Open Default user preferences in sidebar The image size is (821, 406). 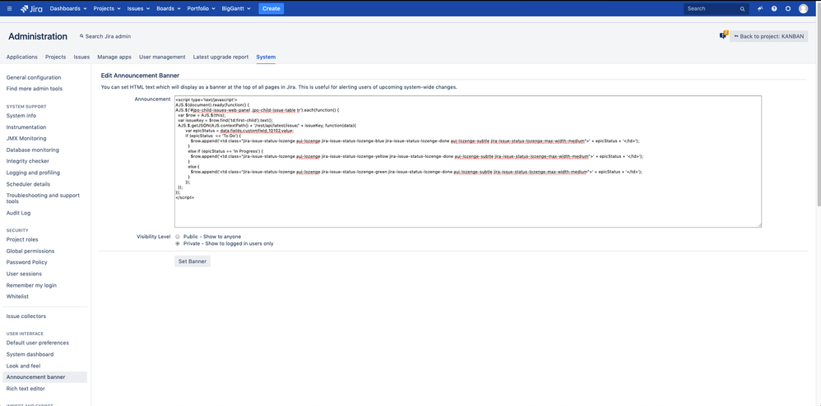[38, 344]
